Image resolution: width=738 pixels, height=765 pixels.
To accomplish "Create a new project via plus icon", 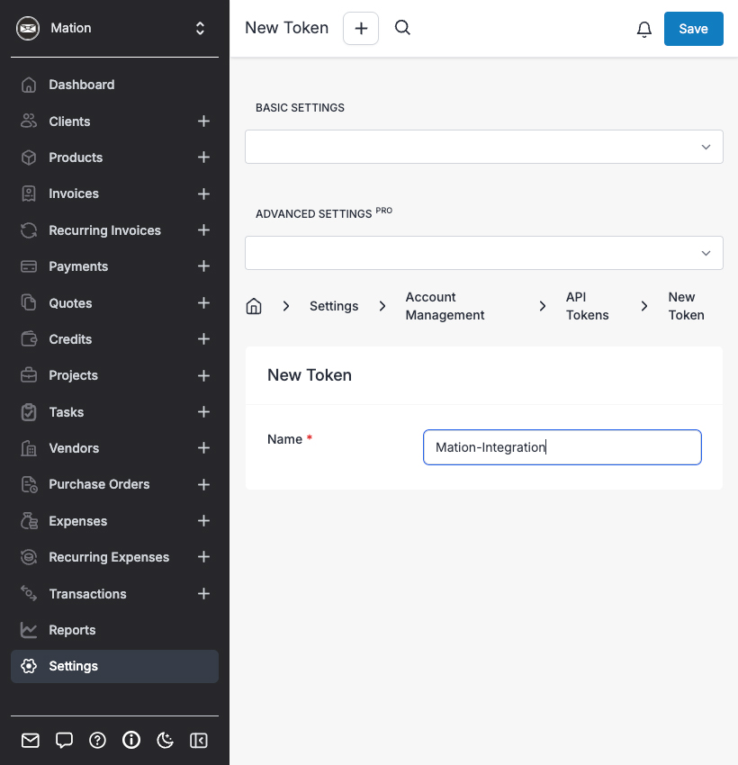I will (204, 375).
